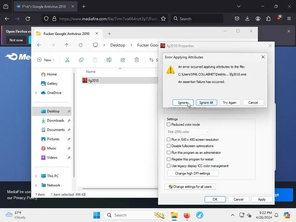This screenshot has width=296, height=222.
Task: Click Cancel in fg2010 Properties window
Action: [238, 199]
